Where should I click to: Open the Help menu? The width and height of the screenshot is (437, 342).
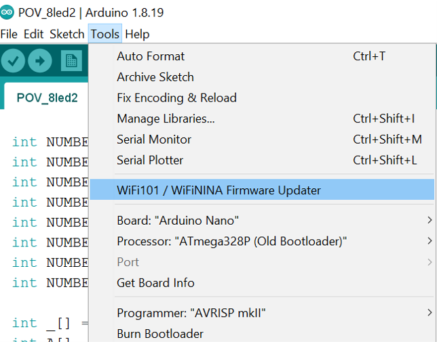coord(137,34)
